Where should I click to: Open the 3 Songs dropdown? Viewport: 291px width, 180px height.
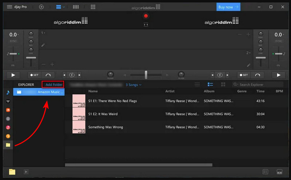coord(133,85)
